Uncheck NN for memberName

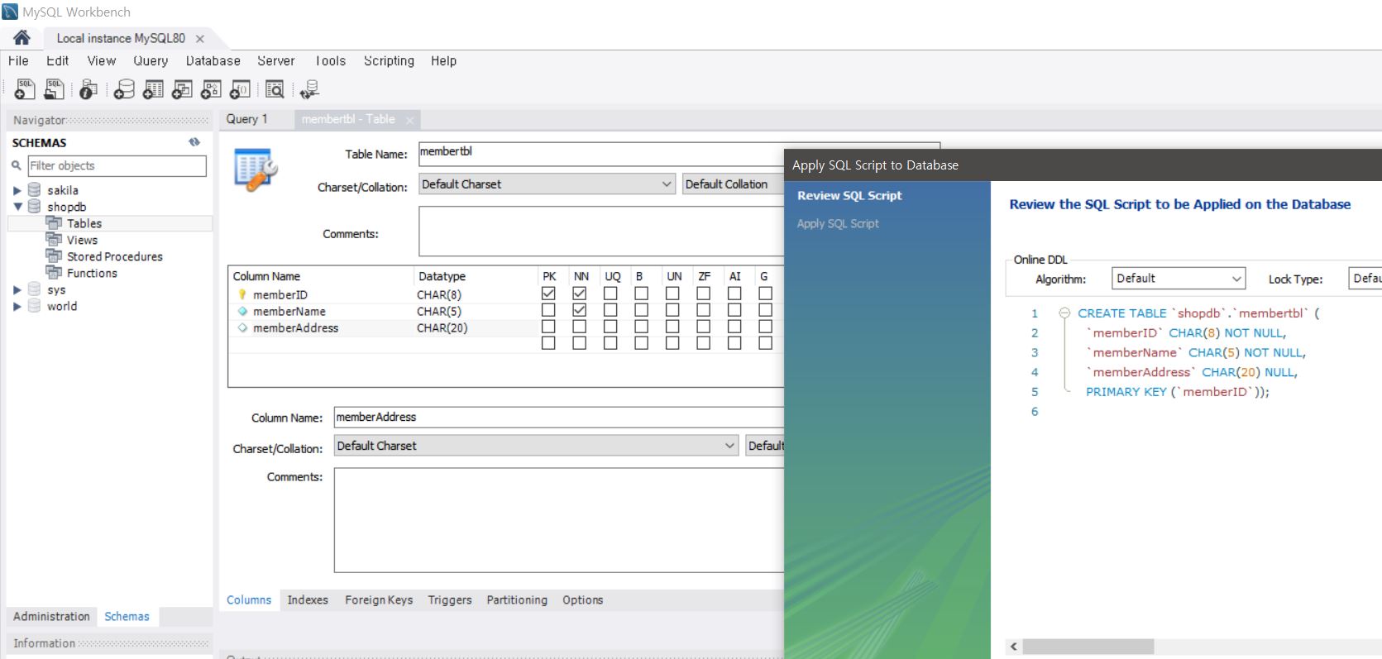[580, 310]
